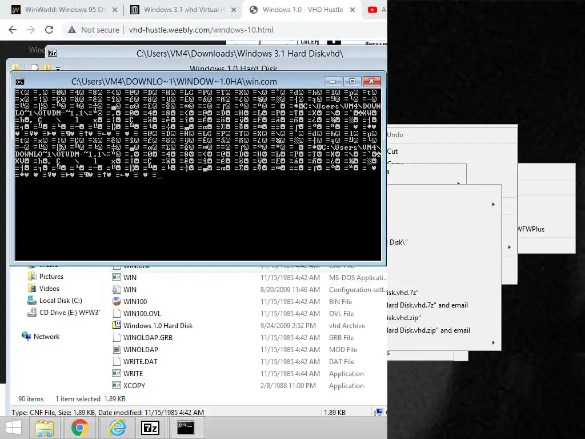Choose the isk.vhd.7z" archive option
The height and width of the screenshot is (439, 585).
pyautogui.click(x=403, y=292)
